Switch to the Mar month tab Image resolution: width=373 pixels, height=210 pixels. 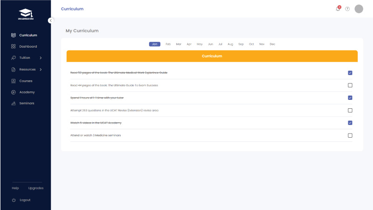[x=179, y=44]
